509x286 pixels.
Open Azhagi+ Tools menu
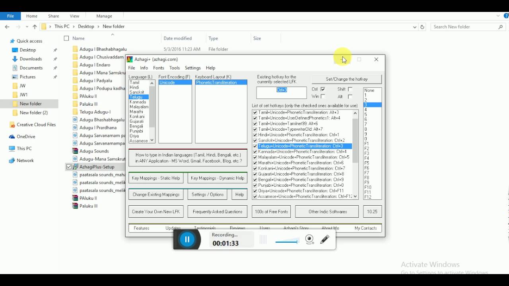[175, 68]
